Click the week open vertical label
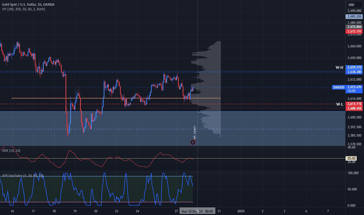 pyautogui.click(x=194, y=133)
